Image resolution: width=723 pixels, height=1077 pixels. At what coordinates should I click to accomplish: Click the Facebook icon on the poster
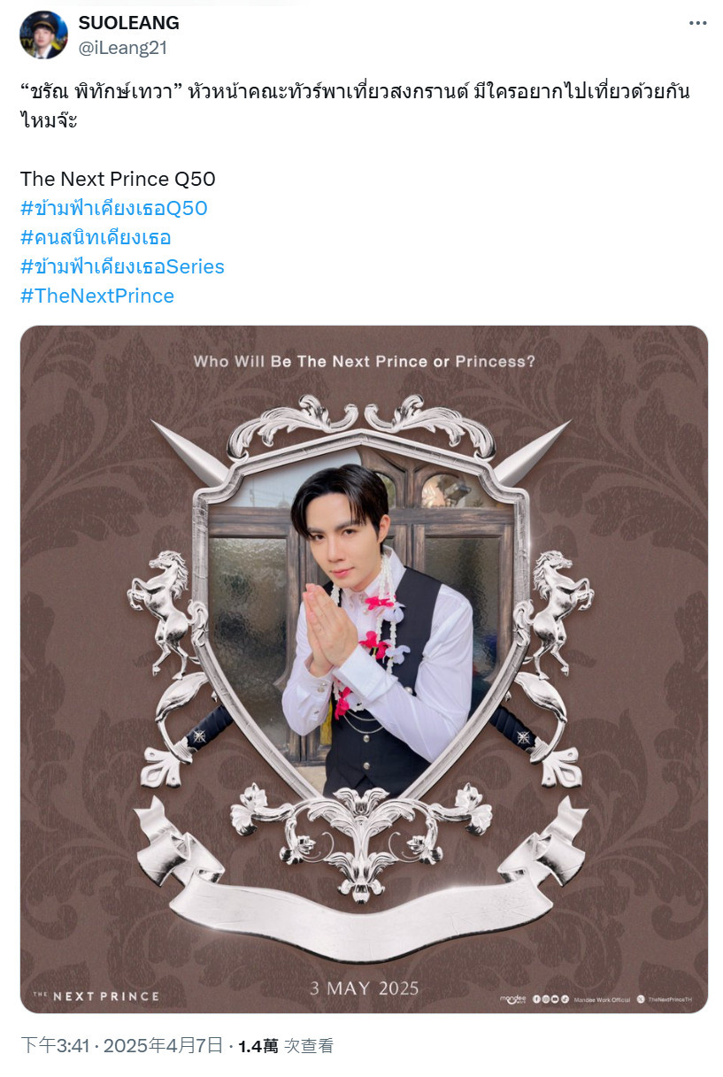pos(536,999)
